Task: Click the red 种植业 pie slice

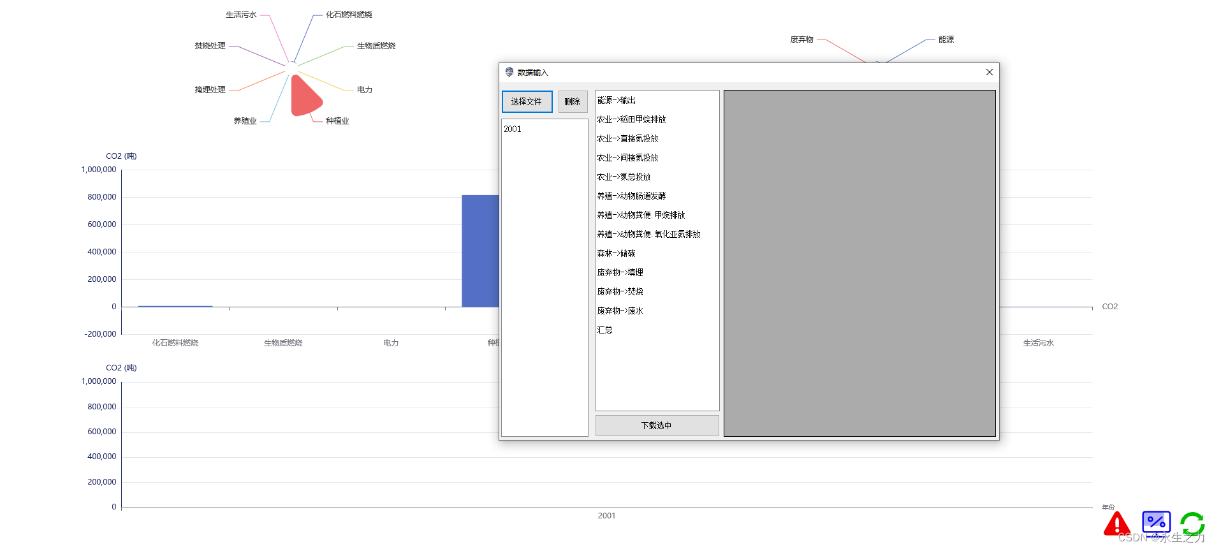Action: point(304,98)
